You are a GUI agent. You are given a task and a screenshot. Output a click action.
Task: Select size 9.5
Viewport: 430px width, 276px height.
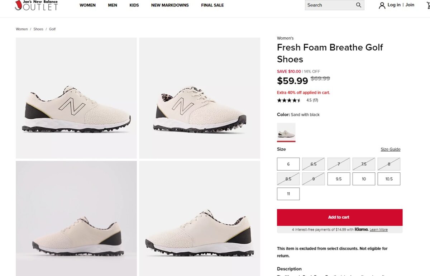click(x=339, y=179)
